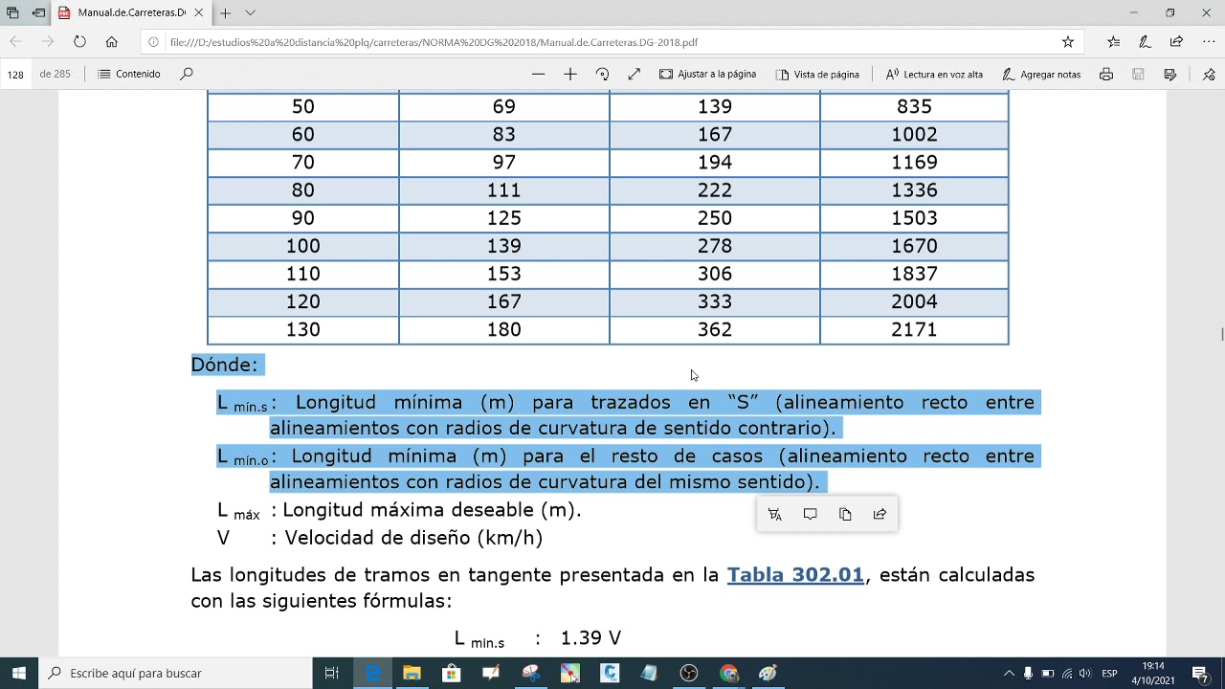The image size is (1225, 689).
Task: Open the Contenido table of contents
Action: (x=129, y=74)
